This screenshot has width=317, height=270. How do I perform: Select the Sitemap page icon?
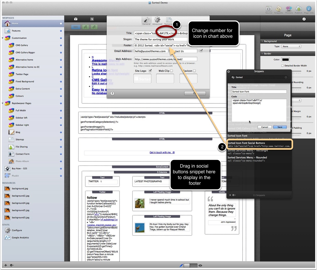click(11, 139)
